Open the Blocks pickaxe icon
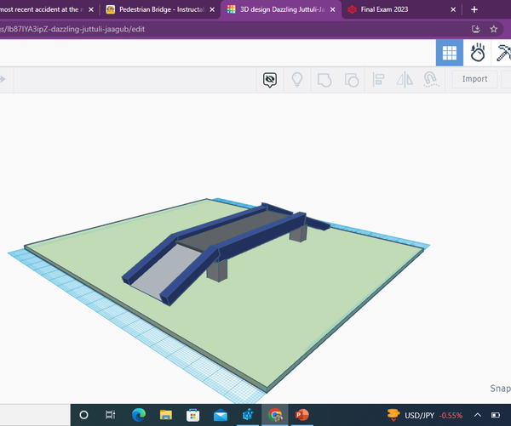This screenshot has height=426, width=511. (503, 53)
